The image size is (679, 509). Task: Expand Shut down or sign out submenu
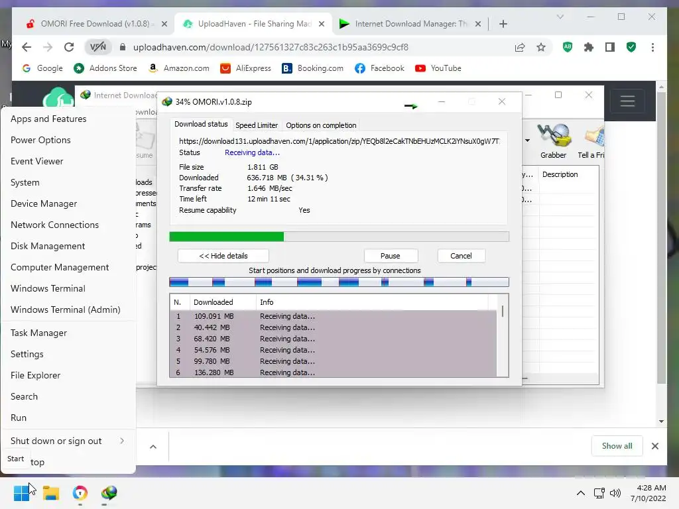[68, 441]
